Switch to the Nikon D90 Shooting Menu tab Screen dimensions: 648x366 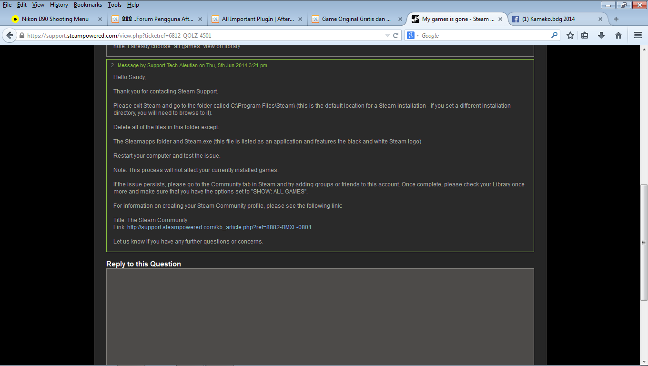point(55,19)
